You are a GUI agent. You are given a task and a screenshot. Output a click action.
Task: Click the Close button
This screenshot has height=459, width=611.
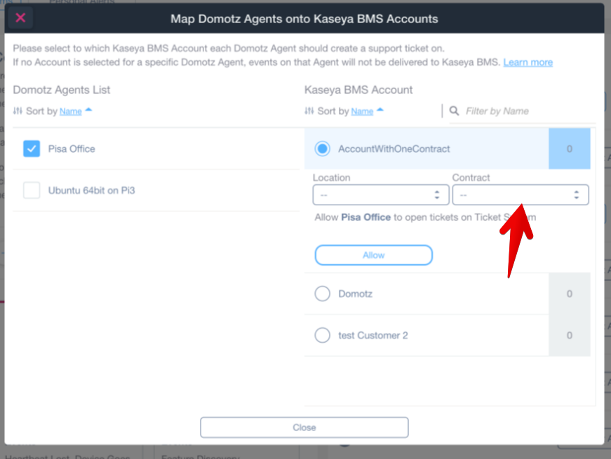click(304, 427)
